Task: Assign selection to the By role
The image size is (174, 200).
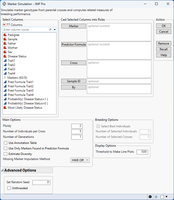Action: [x=74, y=87]
